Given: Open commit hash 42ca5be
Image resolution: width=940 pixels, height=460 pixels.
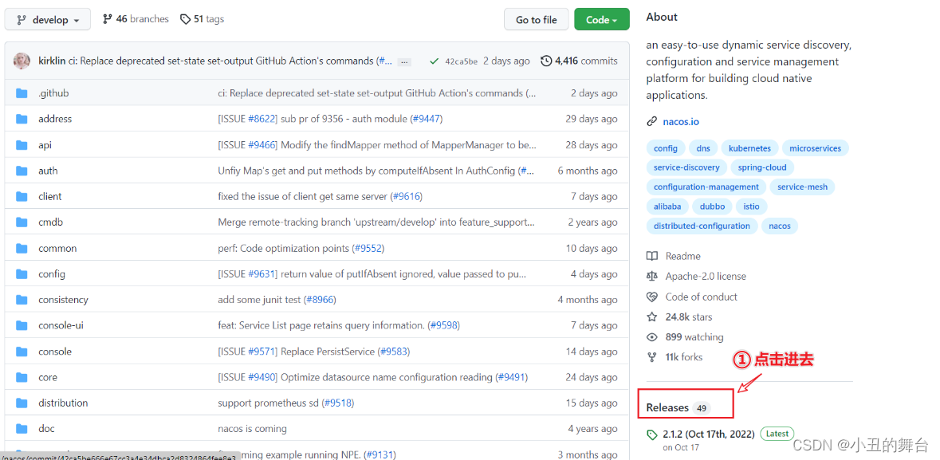Looking at the screenshot, I should (461, 61).
